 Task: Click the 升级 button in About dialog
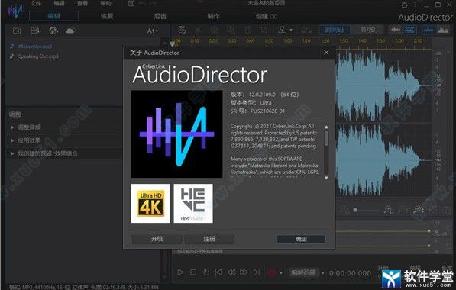click(157, 239)
